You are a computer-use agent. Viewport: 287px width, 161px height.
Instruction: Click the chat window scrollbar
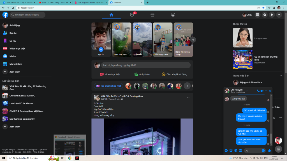(x=271, y=137)
